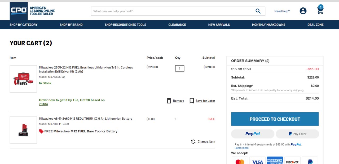Click the Need help? link
This screenshot has height=164, width=339.
[x=282, y=11]
